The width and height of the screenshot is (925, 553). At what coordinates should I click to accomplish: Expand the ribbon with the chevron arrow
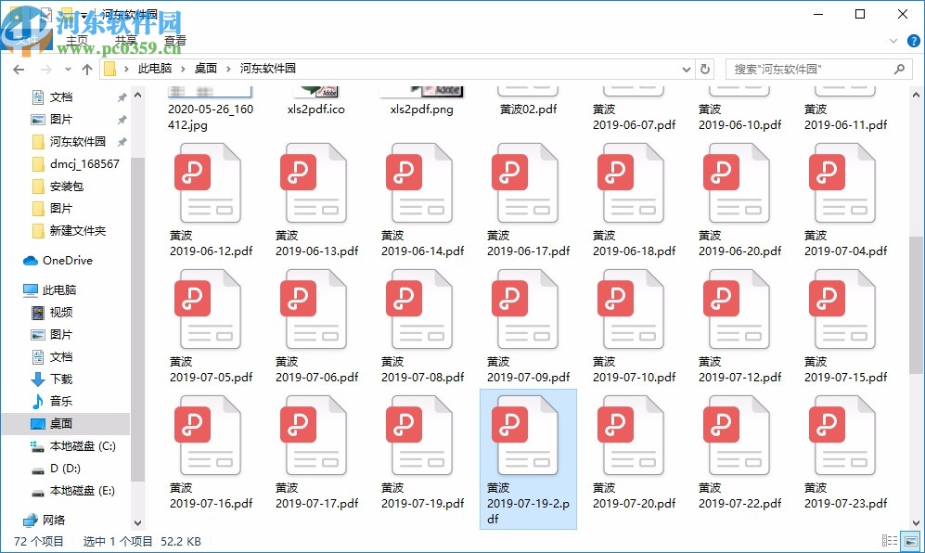(892, 40)
